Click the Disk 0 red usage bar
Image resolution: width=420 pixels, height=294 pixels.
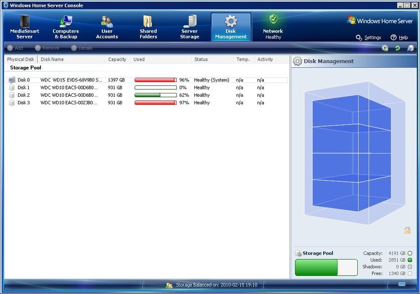[156, 80]
